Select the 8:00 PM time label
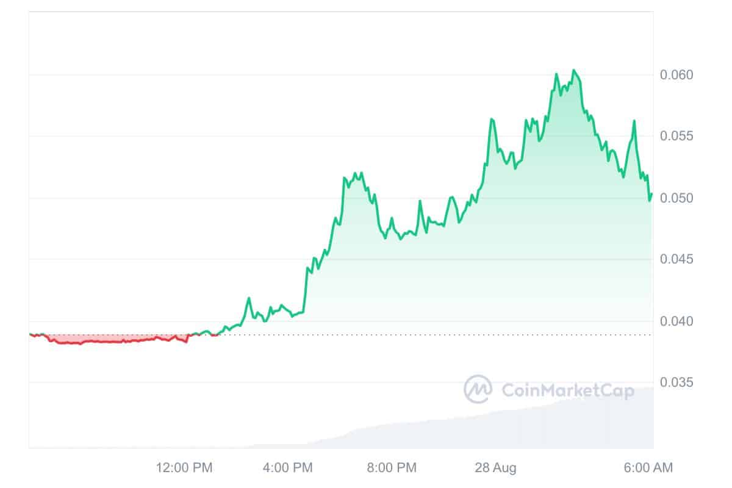 [x=390, y=468]
